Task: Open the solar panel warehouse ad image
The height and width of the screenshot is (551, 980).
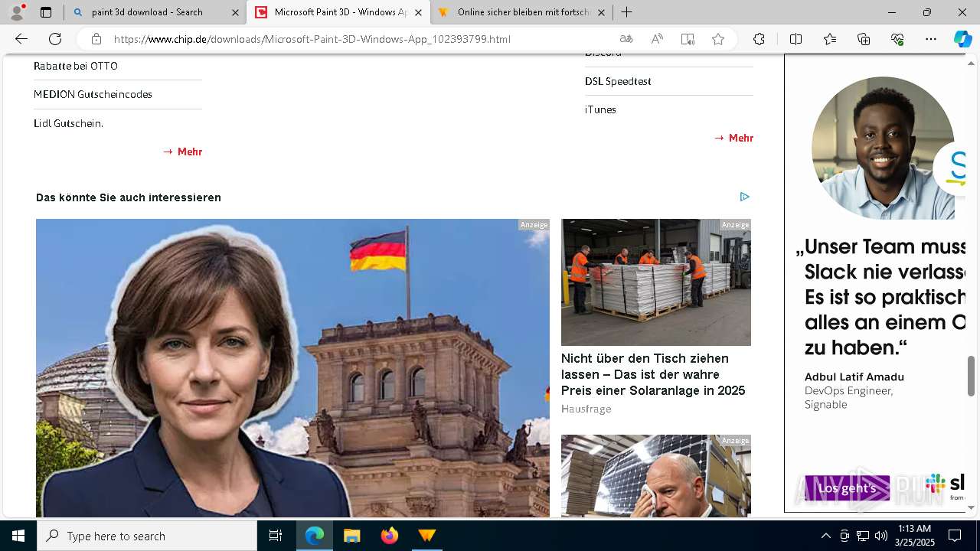Action: click(x=656, y=282)
